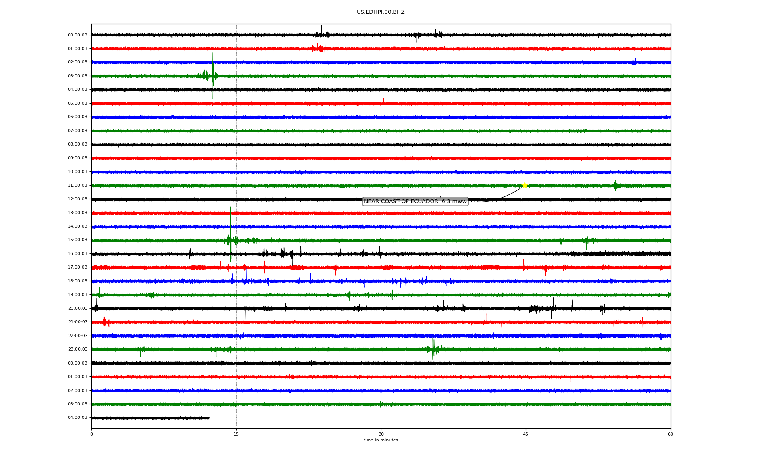Click the 21:00:03 row label
The height and width of the screenshot is (476, 762).
click(x=77, y=322)
